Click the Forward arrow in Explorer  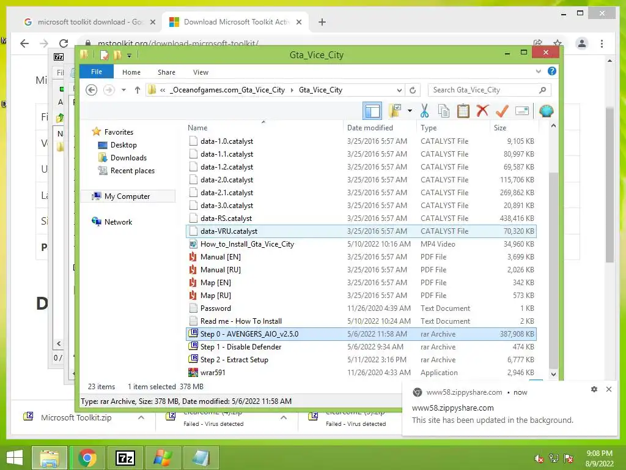click(109, 90)
